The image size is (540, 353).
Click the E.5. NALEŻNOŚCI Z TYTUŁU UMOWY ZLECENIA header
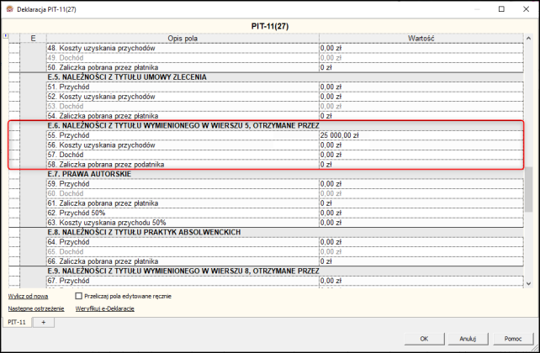[x=127, y=77]
